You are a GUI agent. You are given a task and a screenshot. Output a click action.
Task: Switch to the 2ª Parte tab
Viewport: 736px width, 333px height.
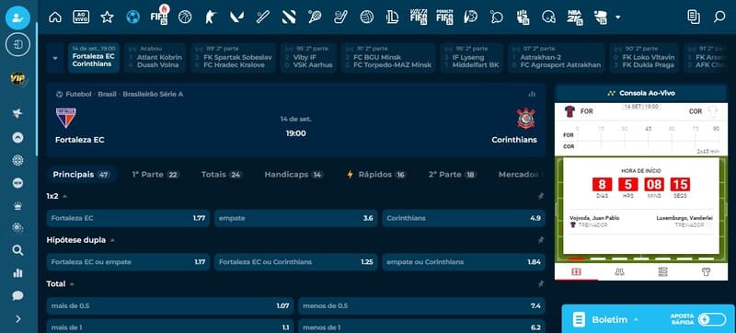point(452,175)
